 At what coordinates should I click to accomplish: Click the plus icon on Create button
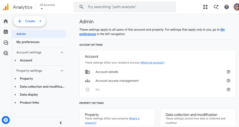click(20, 21)
